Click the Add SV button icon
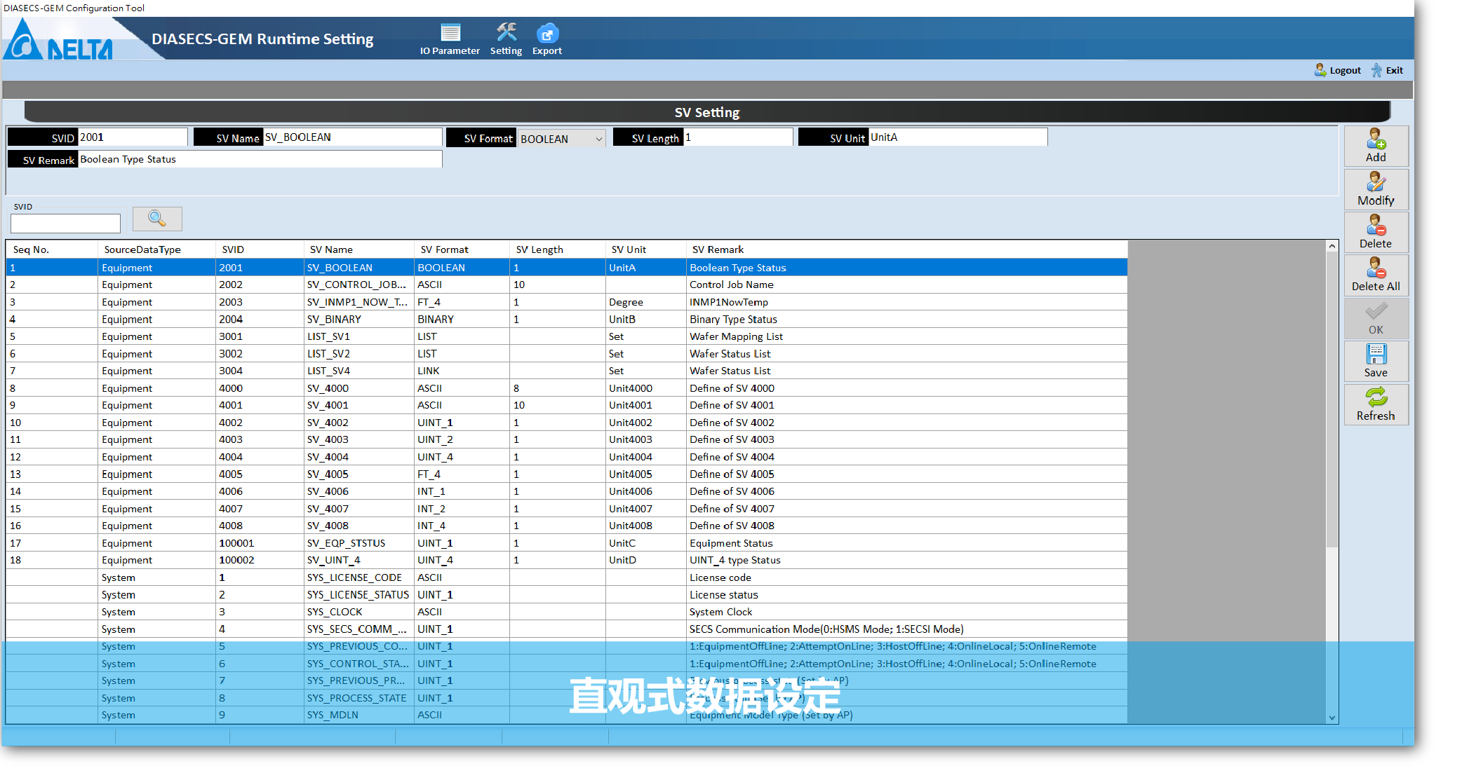 [1376, 140]
